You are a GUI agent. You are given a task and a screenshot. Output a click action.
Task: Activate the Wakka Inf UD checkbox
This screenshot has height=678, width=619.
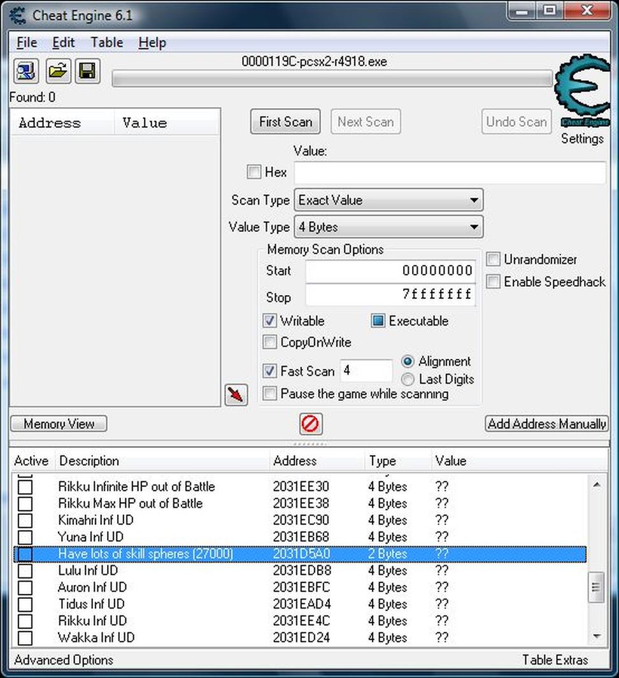[25, 638]
